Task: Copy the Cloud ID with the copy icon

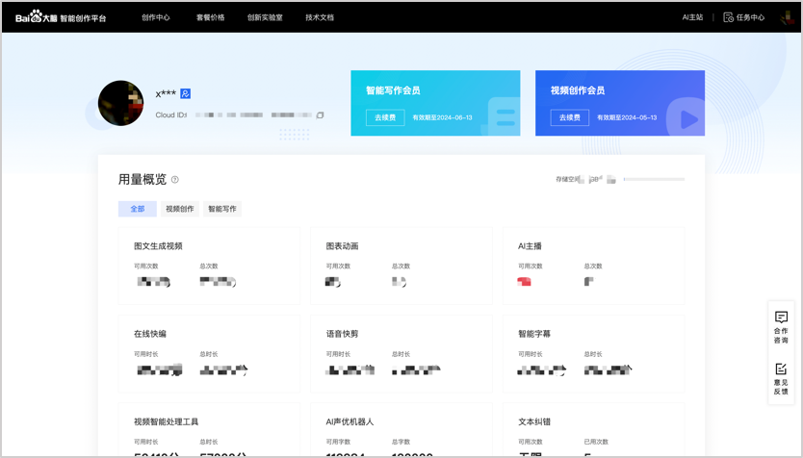Action: pyautogui.click(x=320, y=115)
